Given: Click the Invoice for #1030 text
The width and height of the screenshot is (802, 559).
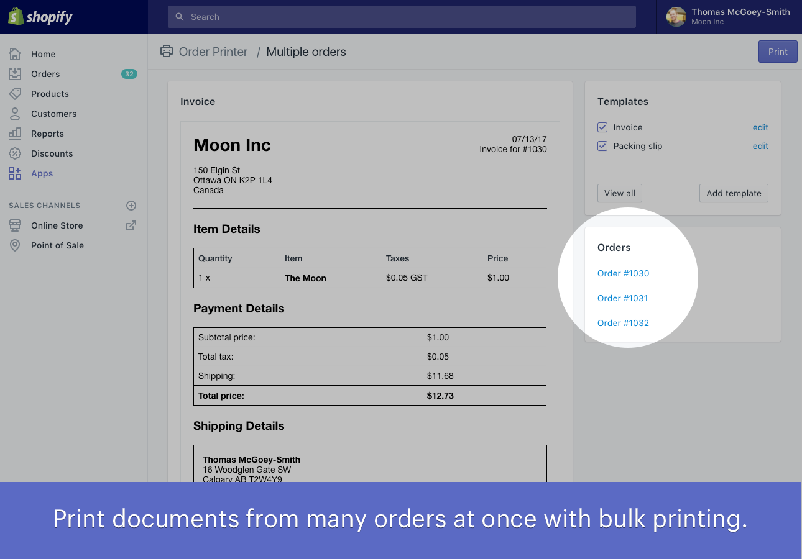Looking at the screenshot, I should [513, 149].
